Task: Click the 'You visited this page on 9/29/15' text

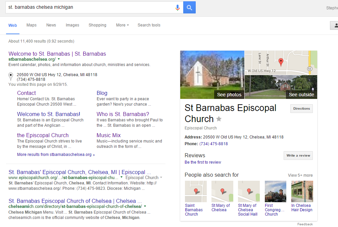Action: 38,84
